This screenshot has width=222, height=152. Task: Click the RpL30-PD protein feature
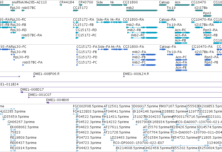click(14, 60)
